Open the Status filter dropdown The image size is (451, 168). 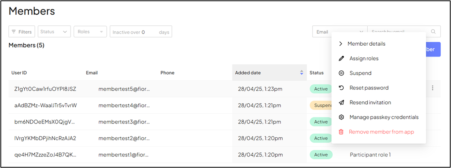point(54,32)
